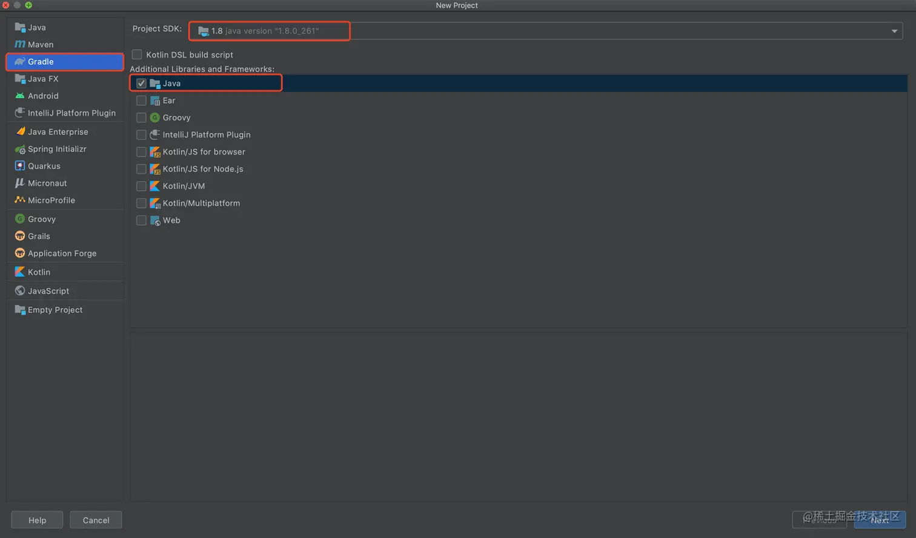Check IntelliJ Platform Plugin framework checkbox
Screen dimensions: 916x538
pos(141,134)
